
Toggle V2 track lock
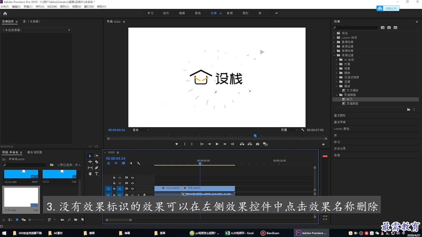coord(114,183)
